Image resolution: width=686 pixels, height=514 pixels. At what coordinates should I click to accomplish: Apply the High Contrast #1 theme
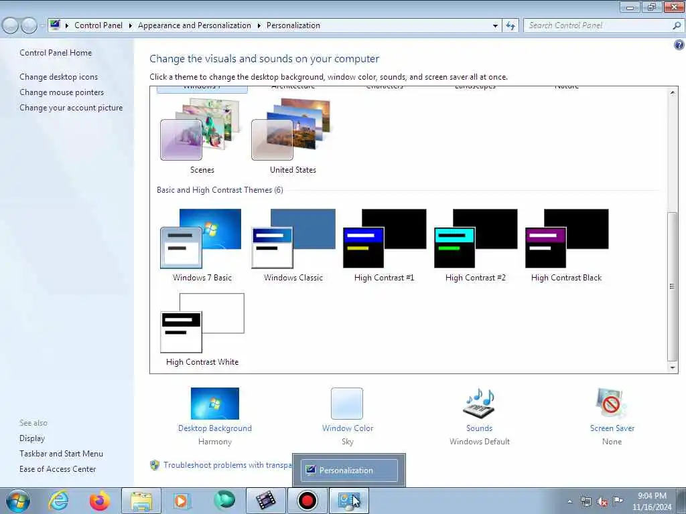(384, 245)
